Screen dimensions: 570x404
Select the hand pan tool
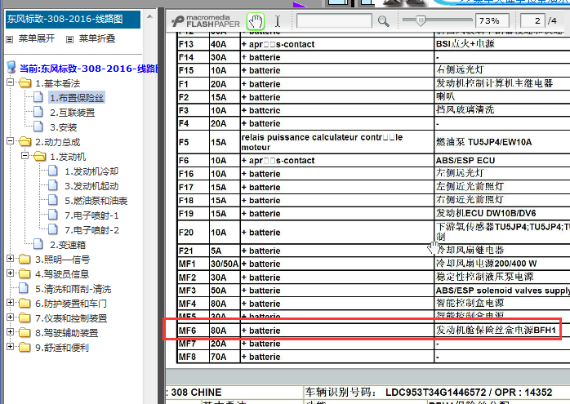coord(256,21)
